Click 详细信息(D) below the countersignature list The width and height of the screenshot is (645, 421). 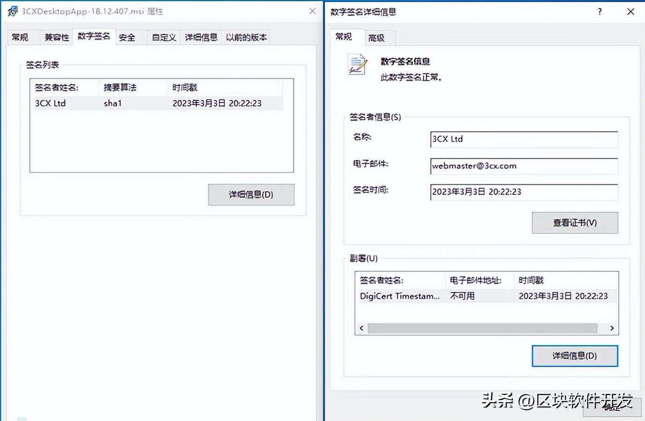575,356
